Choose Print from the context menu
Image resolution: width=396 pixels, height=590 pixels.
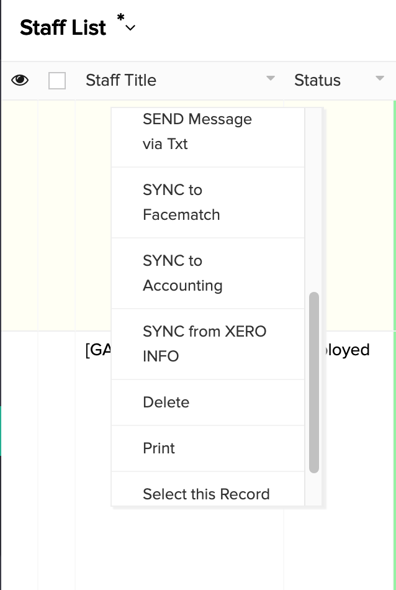pos(159,448)
